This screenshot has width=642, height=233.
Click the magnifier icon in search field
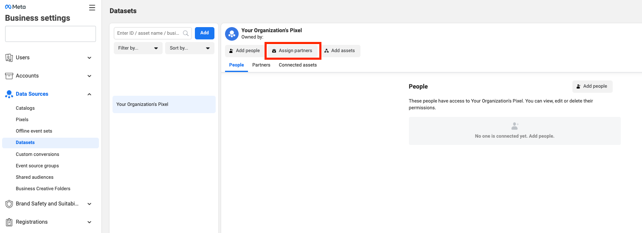pyautogui.click(x=186, y=33)
